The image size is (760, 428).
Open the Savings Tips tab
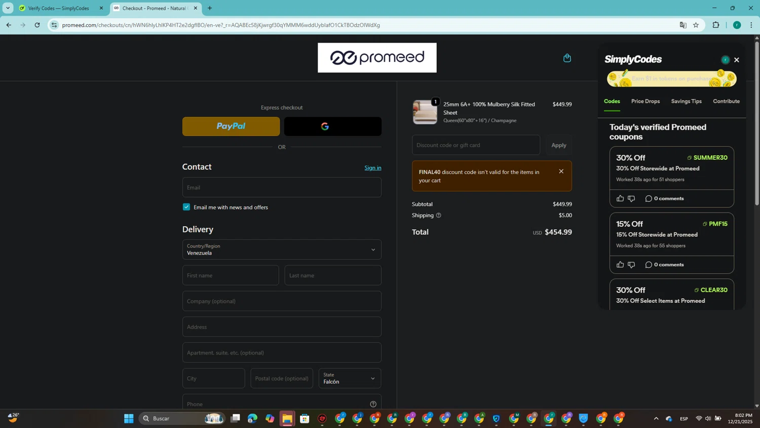tap(686, 101)
